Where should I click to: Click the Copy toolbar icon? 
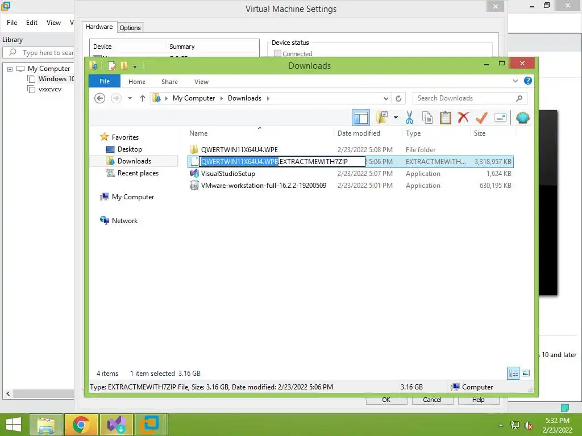pos(427,118)
